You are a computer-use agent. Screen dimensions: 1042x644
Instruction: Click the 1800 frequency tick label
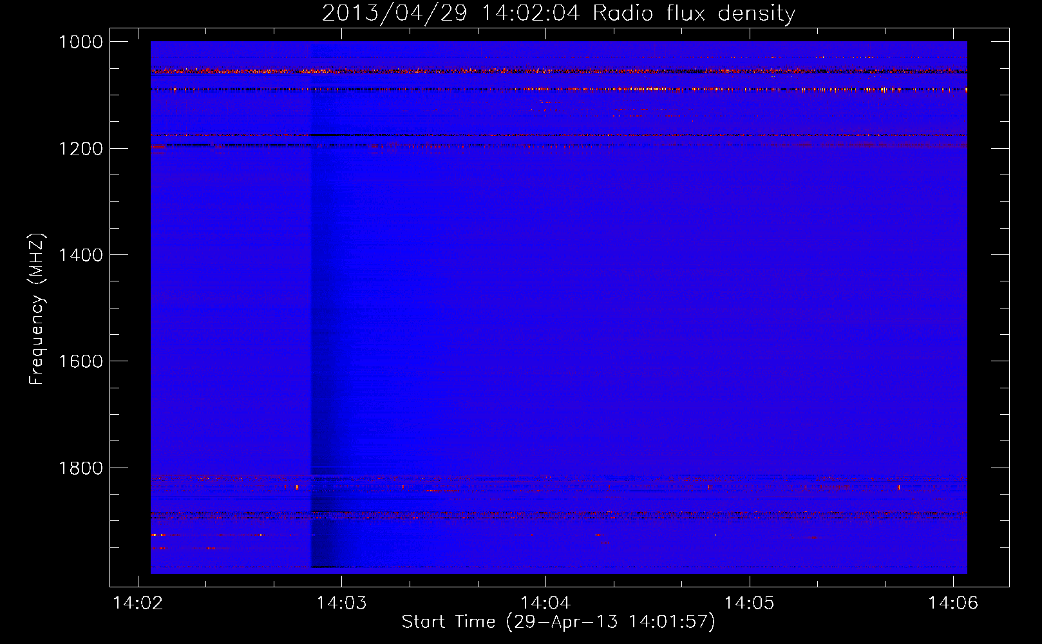coord(81,468)
